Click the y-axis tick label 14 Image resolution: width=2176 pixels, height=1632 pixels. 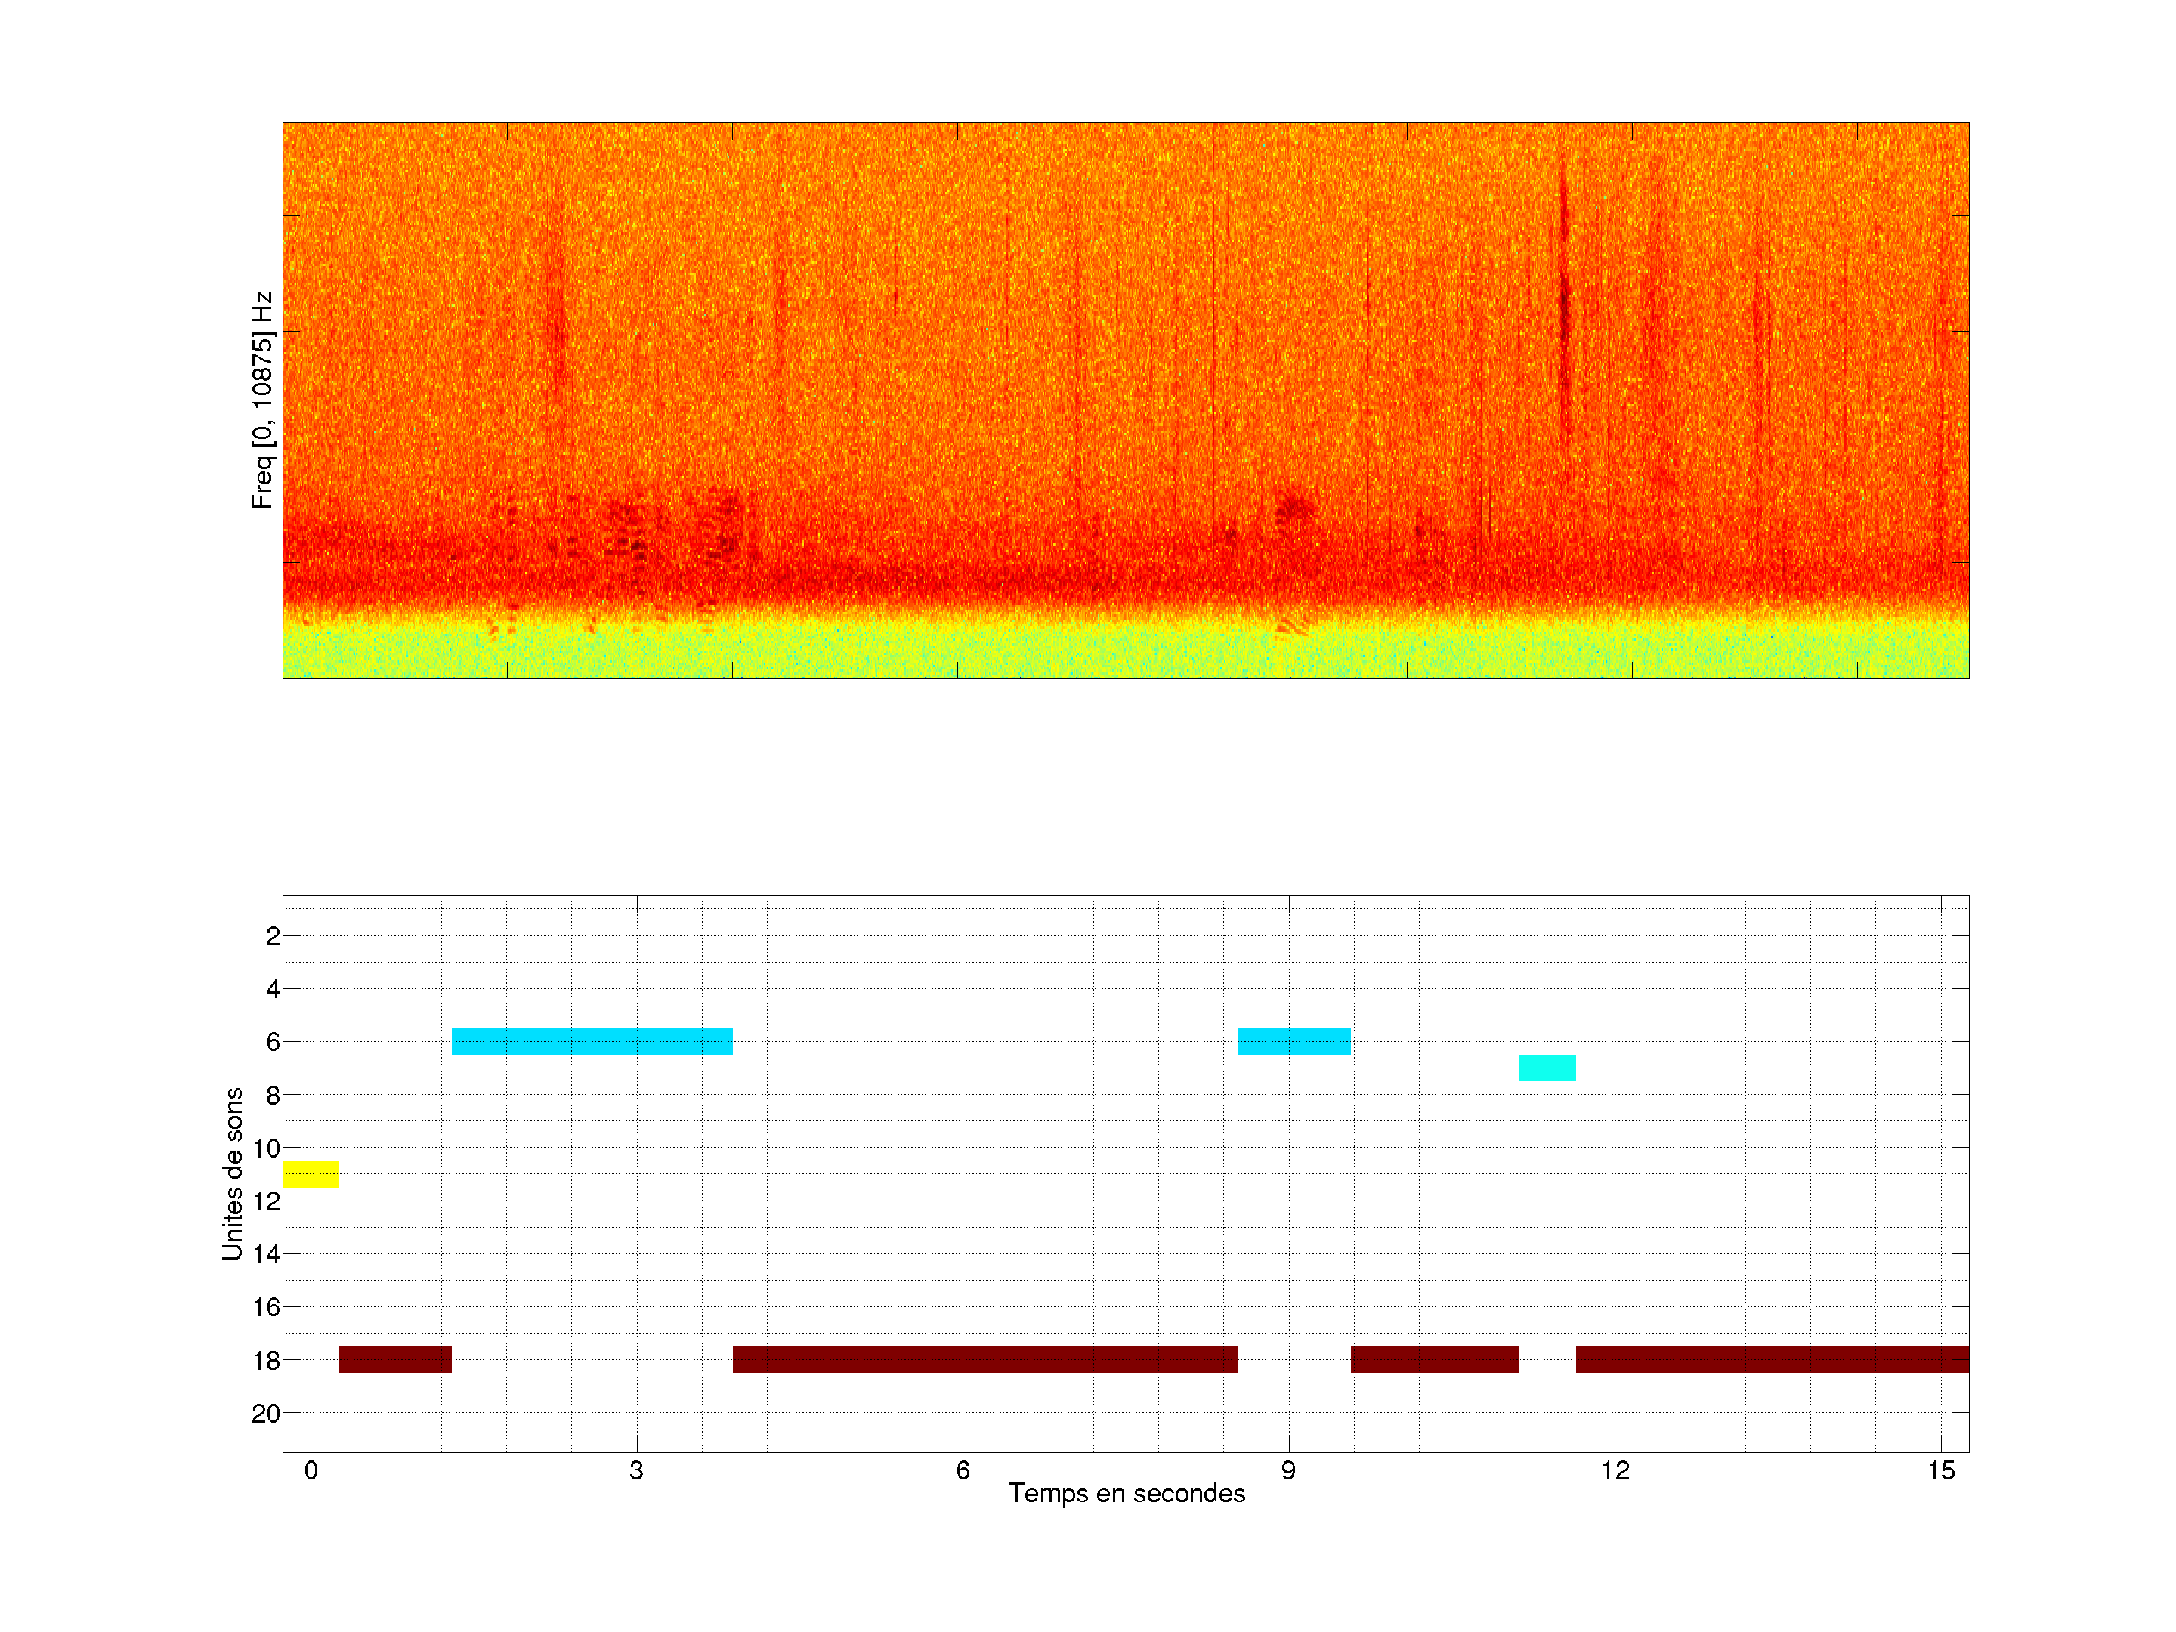(266, 1254)
